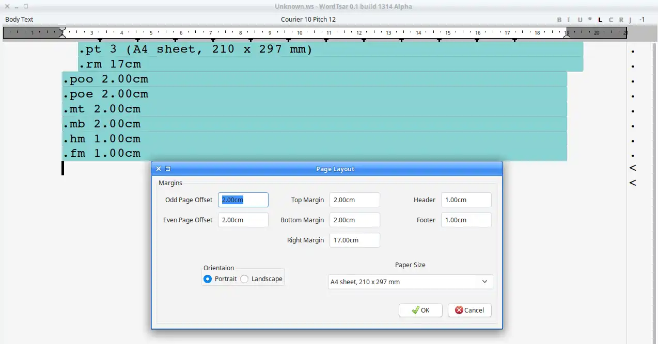Screen dimensions: 658x344
Task: Click the .mt 2.00cm line
Action: point(315,109)
